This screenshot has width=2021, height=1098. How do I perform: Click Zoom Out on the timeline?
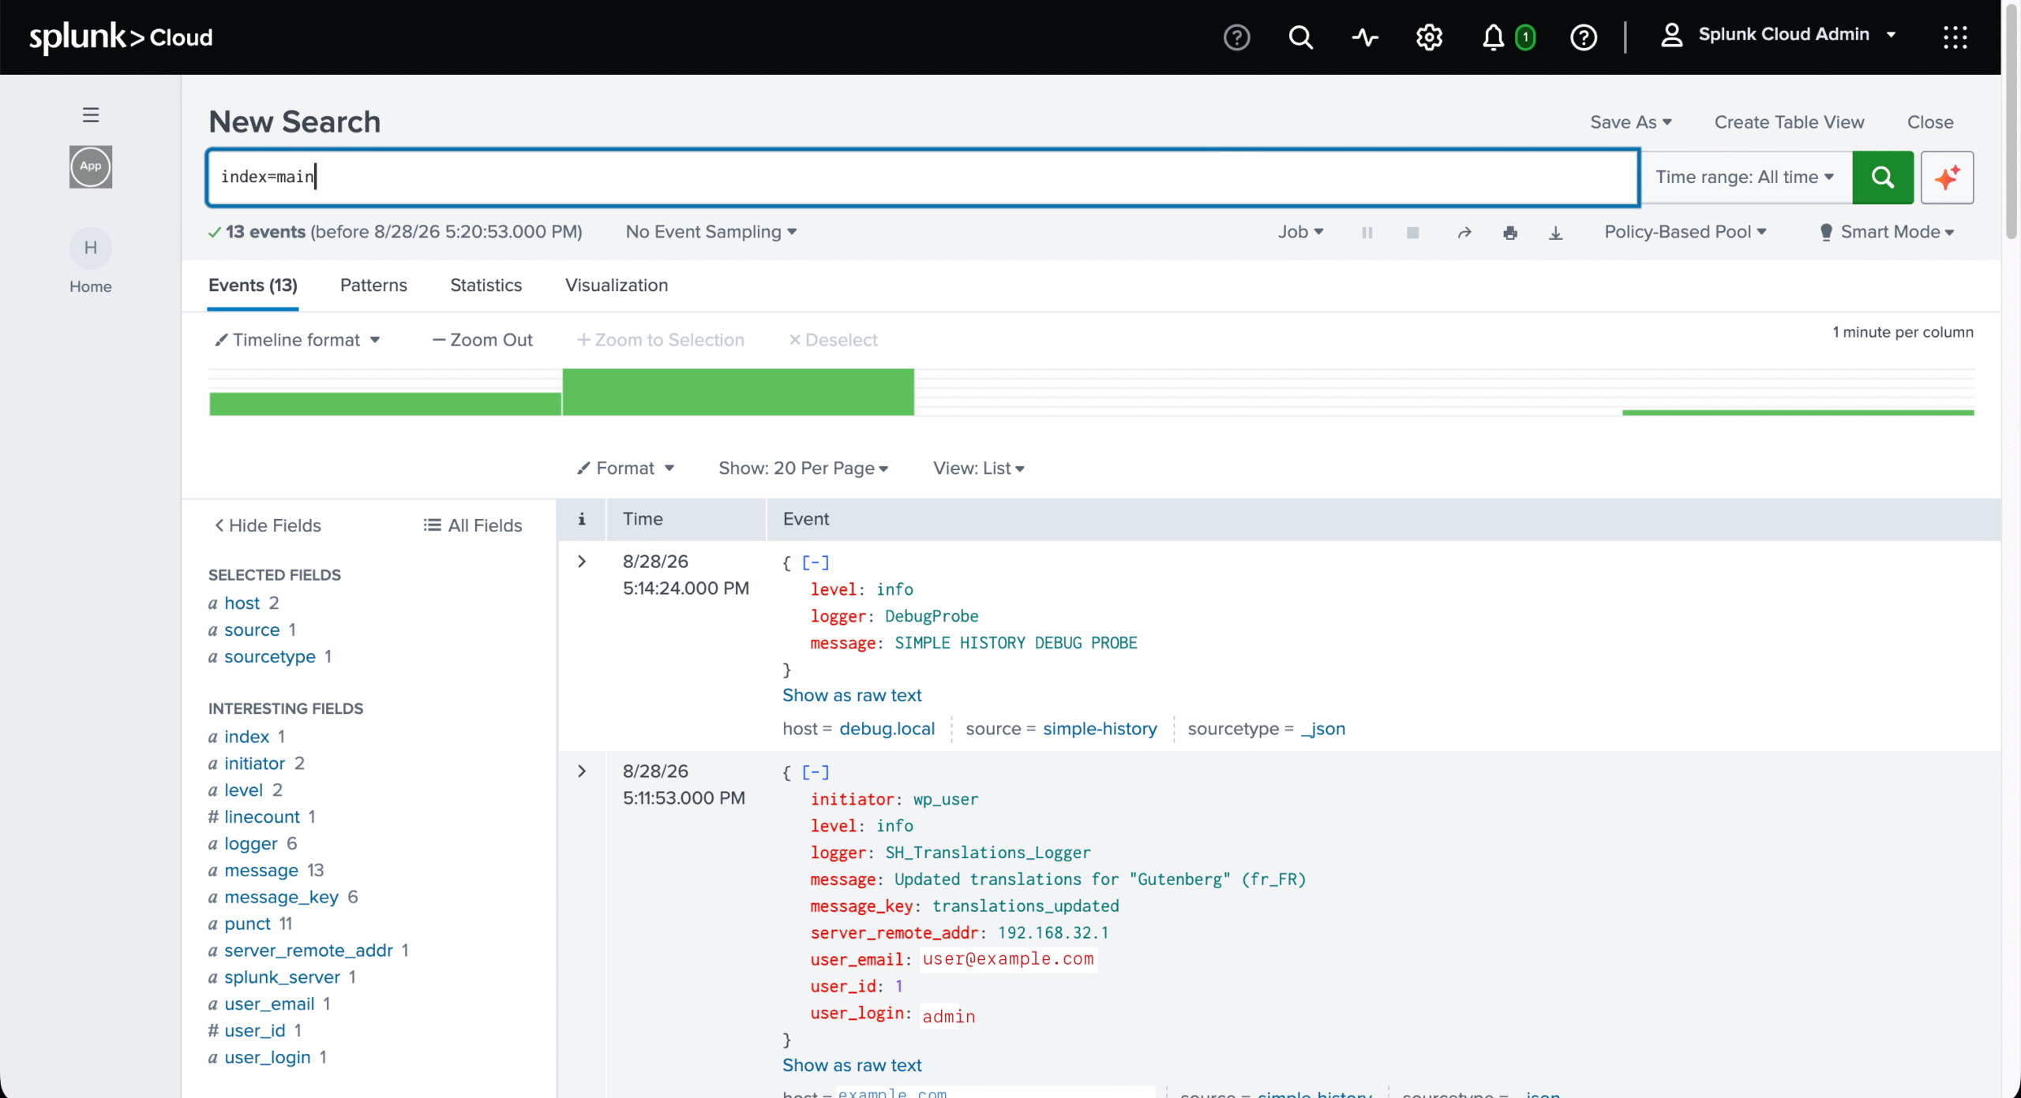pyautogui.click(x=482, y=340)
